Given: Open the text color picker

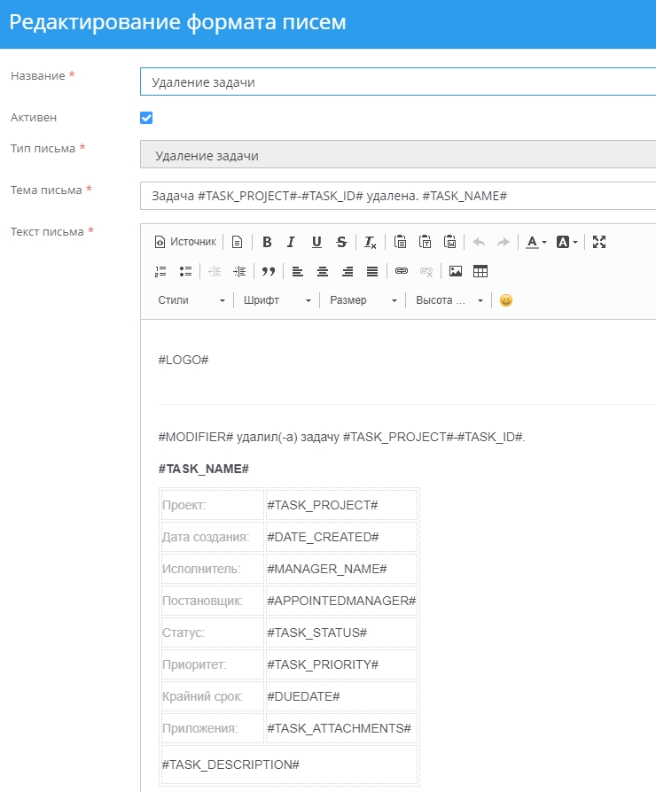Looking at the screenshot, I should (535, 242).
